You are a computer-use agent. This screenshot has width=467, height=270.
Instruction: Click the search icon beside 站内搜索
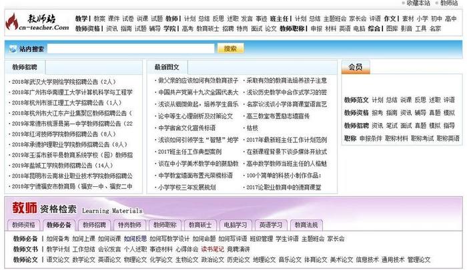pos(13,49)
